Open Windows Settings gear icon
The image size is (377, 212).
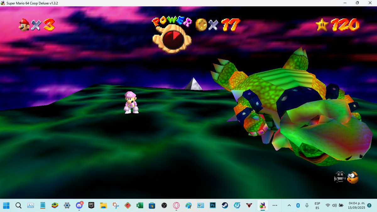(67, 205)
